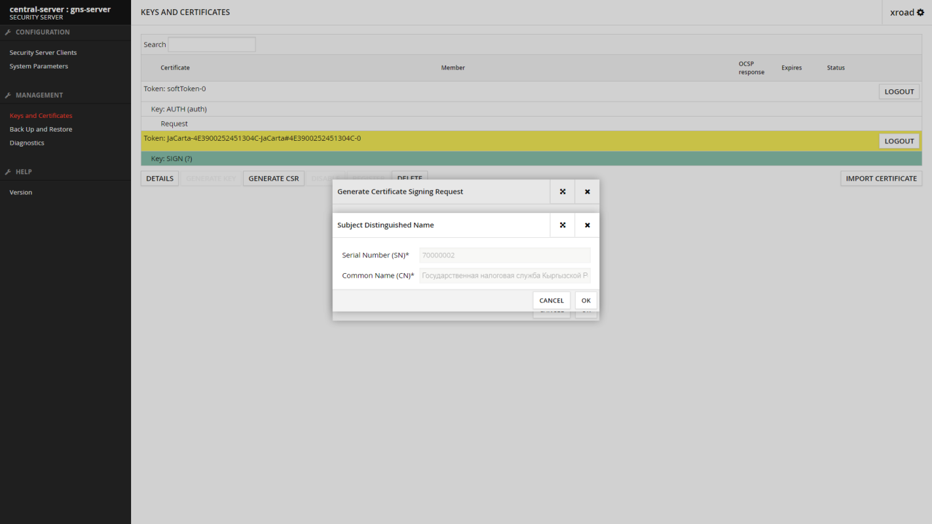This screenshot has width=932, height=524.
Task: Open the Diagnostics page
Action: tap(27, 143)
